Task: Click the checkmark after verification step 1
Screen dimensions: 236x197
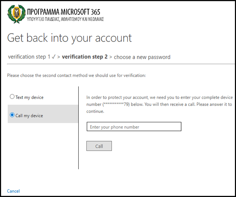Action: (x=54, y=57)
